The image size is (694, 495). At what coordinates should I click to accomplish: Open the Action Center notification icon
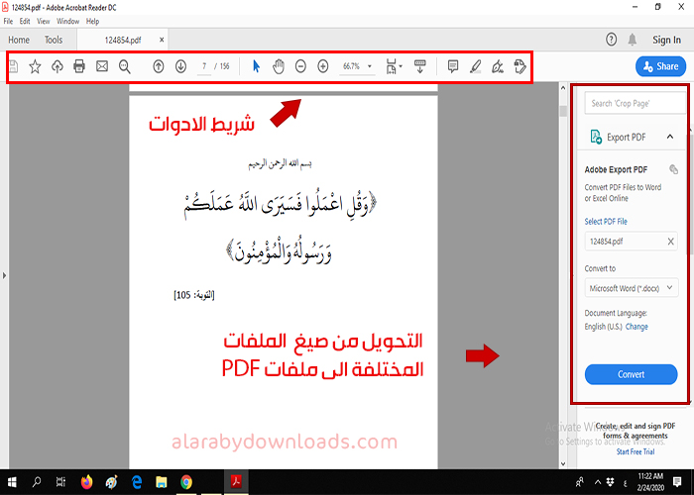pos(677,482)
